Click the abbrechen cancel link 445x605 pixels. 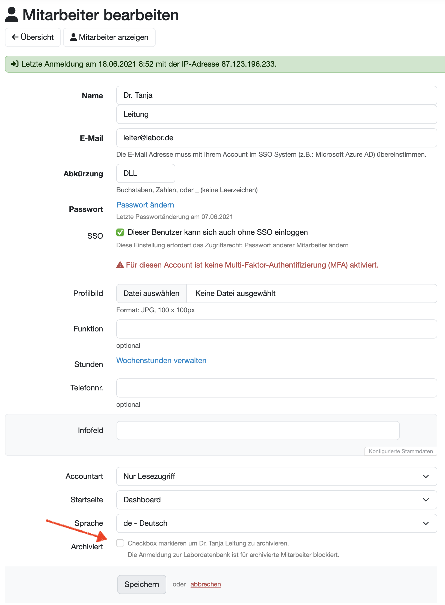(206, 584)
